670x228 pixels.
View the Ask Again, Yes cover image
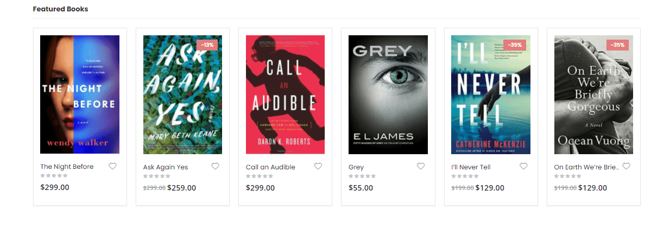click(182, 94)
